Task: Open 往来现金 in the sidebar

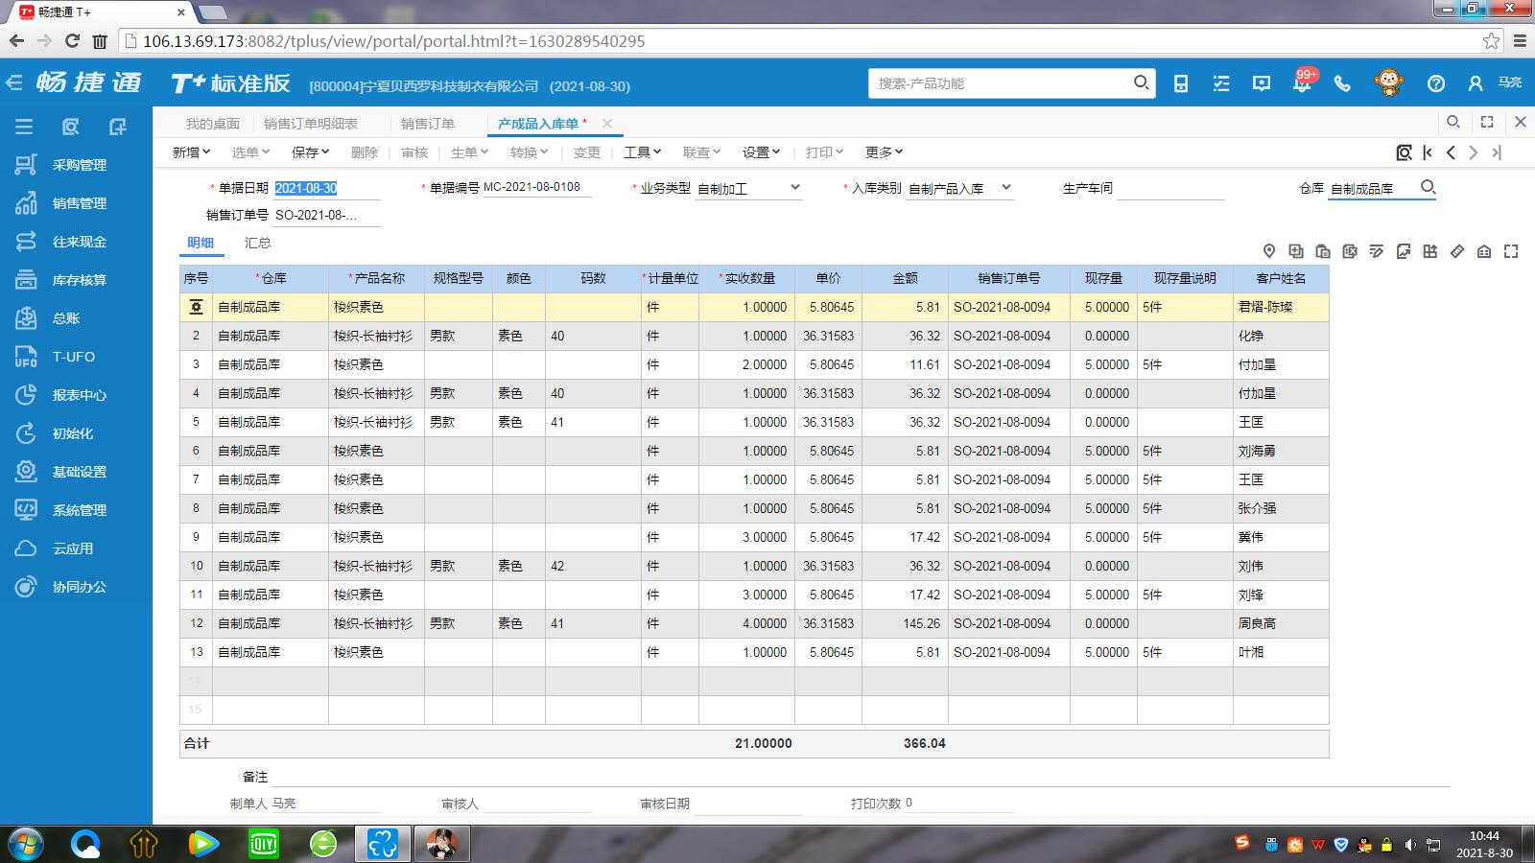Action: [79, 242]
